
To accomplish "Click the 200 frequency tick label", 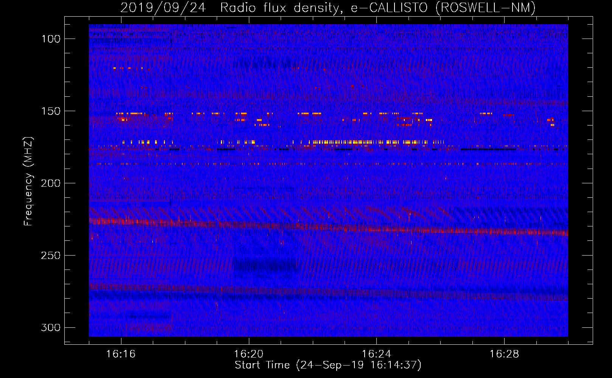I will pos(51,183).
